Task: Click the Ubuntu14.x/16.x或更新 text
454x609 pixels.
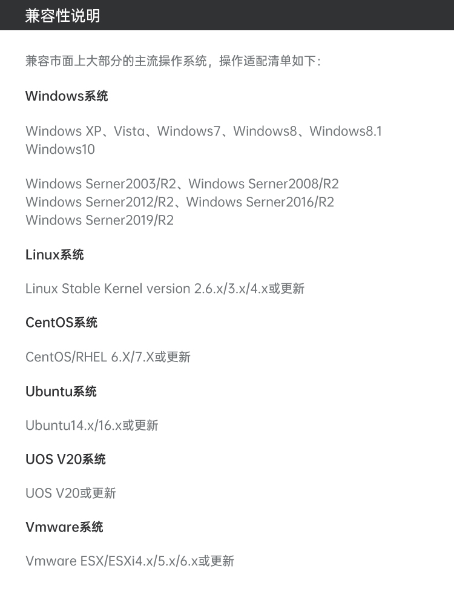Action: 91,426
